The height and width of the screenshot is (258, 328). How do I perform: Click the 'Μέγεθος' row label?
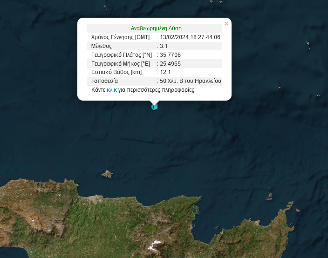pyautogui.click(x=102, y=46)
